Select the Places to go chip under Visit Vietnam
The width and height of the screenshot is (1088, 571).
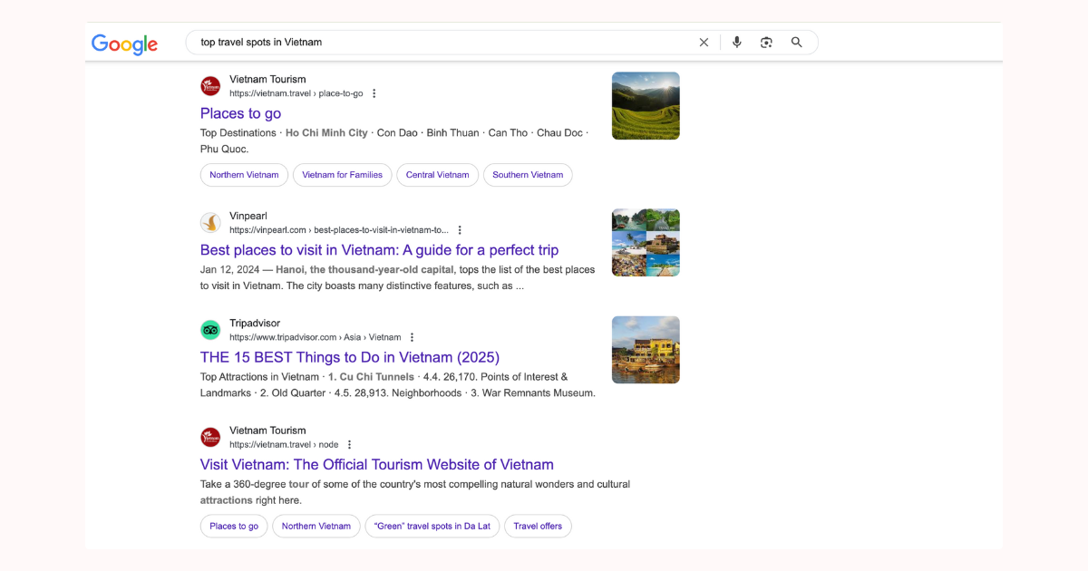coord(234,526)
